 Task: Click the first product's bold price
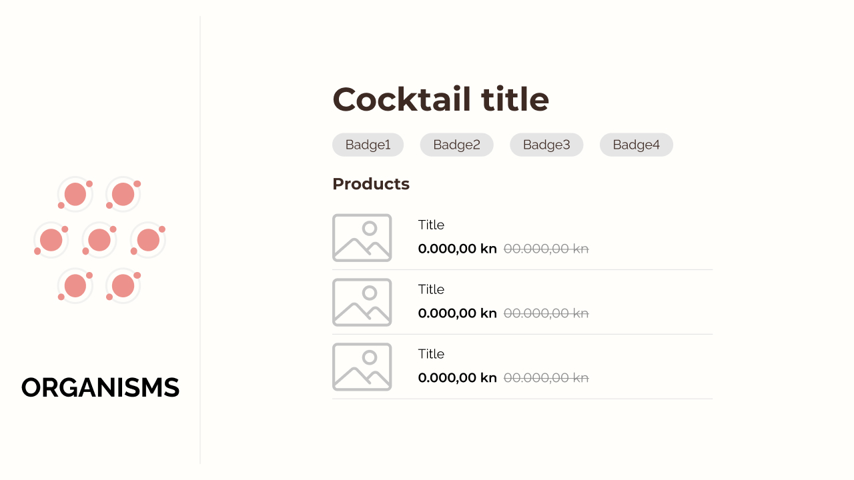point(457,249)
